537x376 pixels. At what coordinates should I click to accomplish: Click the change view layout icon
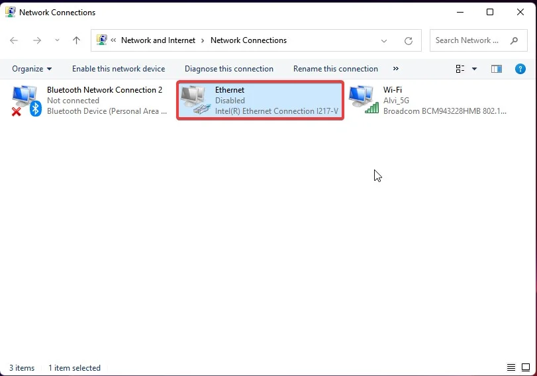[x=460, y=69]
